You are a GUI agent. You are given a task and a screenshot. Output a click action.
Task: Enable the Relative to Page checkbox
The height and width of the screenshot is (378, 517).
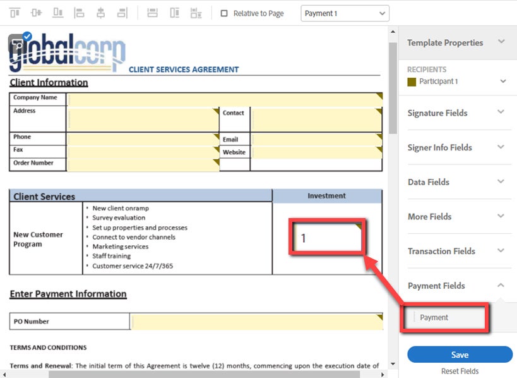tap(224, 13)
